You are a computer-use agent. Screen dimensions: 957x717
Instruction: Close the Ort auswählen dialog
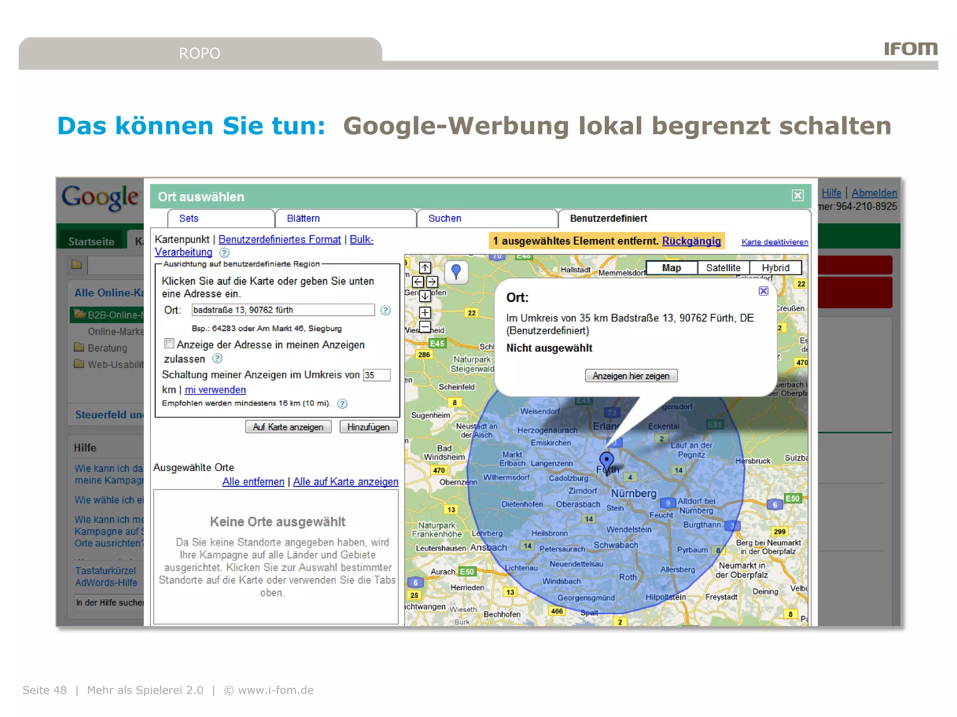point(798,196)
